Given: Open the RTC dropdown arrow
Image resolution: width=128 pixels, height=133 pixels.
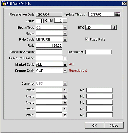Looking at the screenshot, I should coord(114,27).
